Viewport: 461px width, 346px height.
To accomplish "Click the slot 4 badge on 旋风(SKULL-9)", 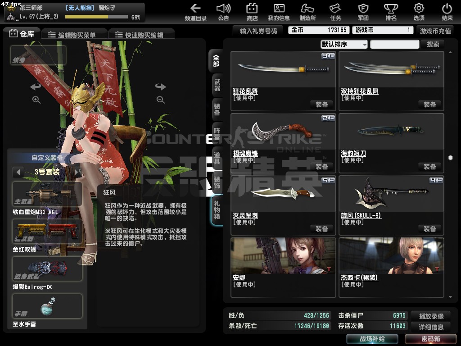I will click(436, 180).
